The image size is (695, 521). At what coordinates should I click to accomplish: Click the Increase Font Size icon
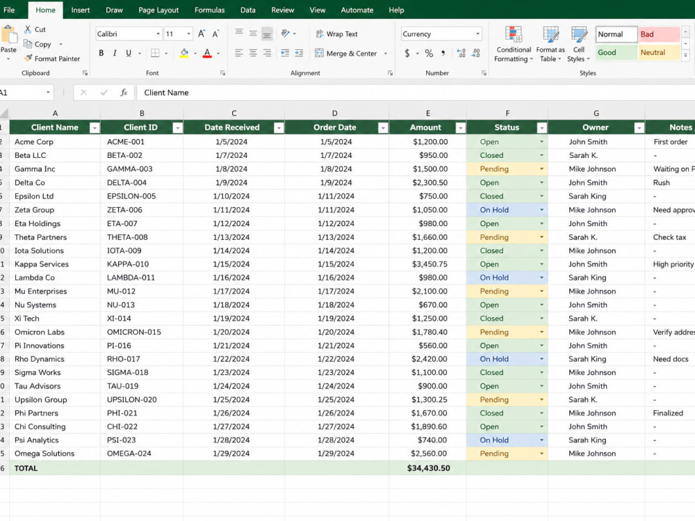click(x=202, y=33)
